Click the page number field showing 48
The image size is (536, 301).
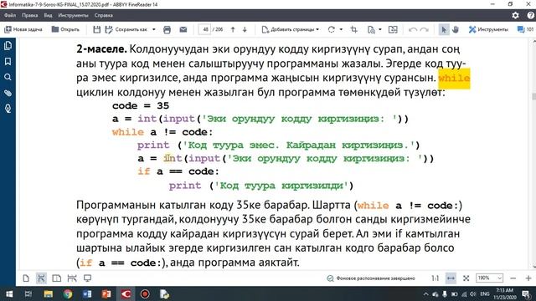[205, 30]
